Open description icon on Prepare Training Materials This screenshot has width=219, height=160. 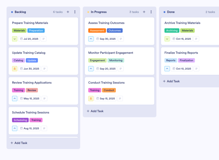click(44, 39)
